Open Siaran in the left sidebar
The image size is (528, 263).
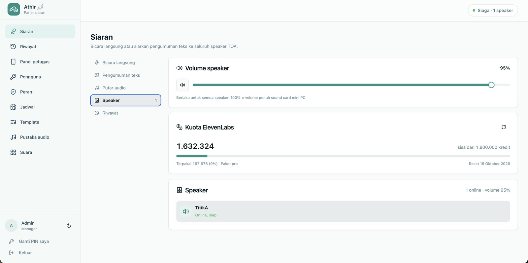(x=40, y=31)
